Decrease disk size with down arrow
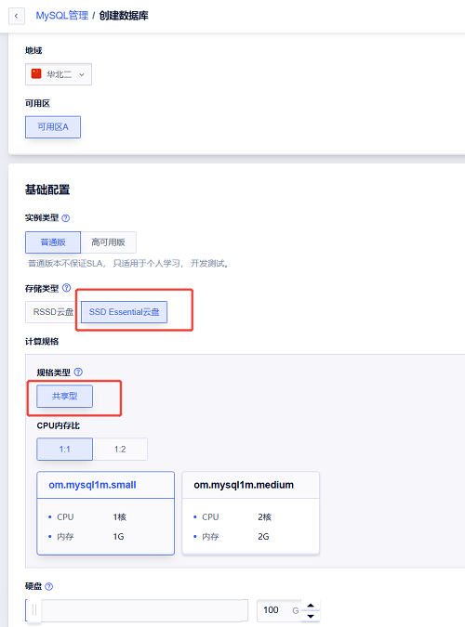The image size is (465, 627). tap(311, 616)
